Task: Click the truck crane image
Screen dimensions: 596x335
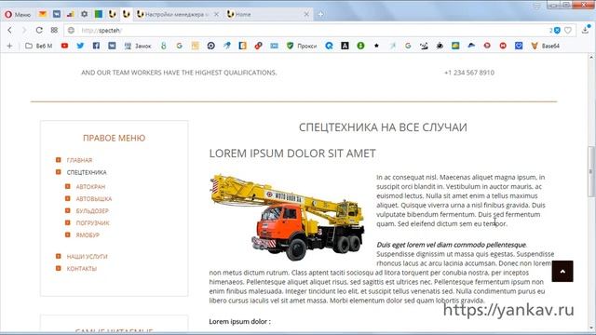Action: point(288,217)
